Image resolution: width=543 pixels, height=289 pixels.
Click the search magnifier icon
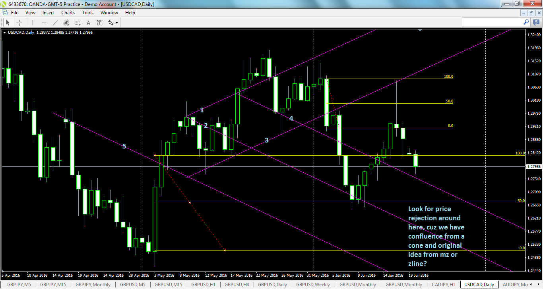(x=526, y=22)
